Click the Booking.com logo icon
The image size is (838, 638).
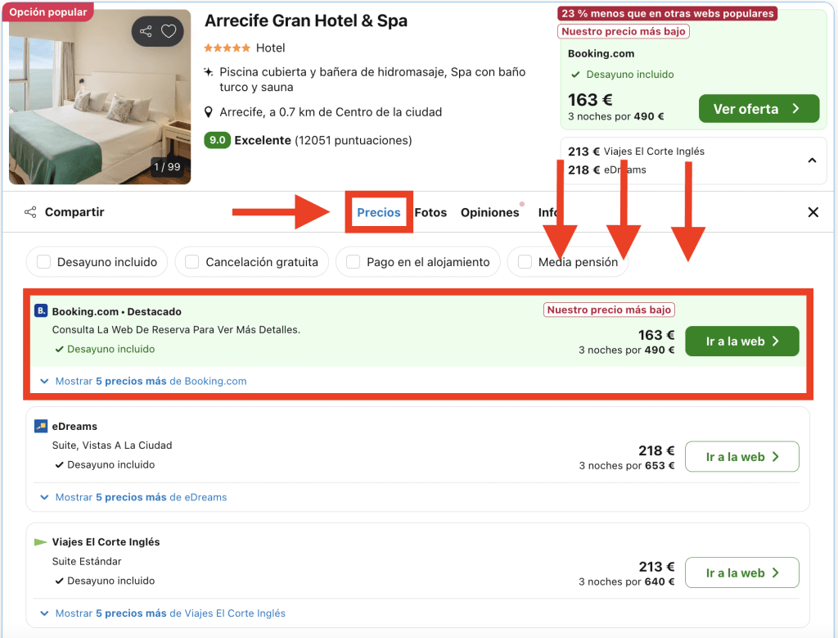coord(41,311)
